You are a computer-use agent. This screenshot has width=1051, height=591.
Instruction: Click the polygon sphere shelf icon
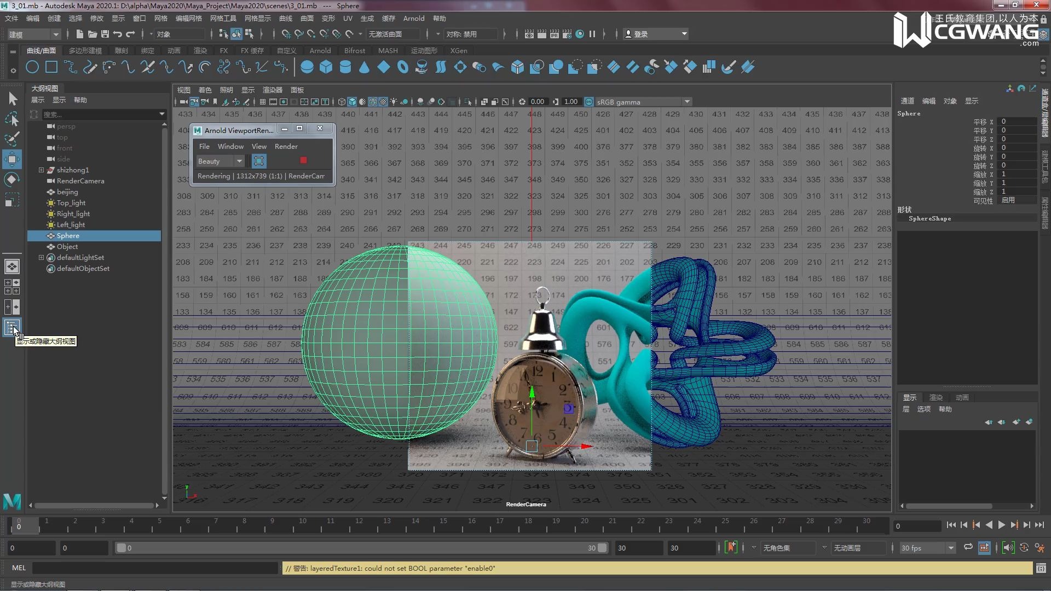tap(307, 67)
